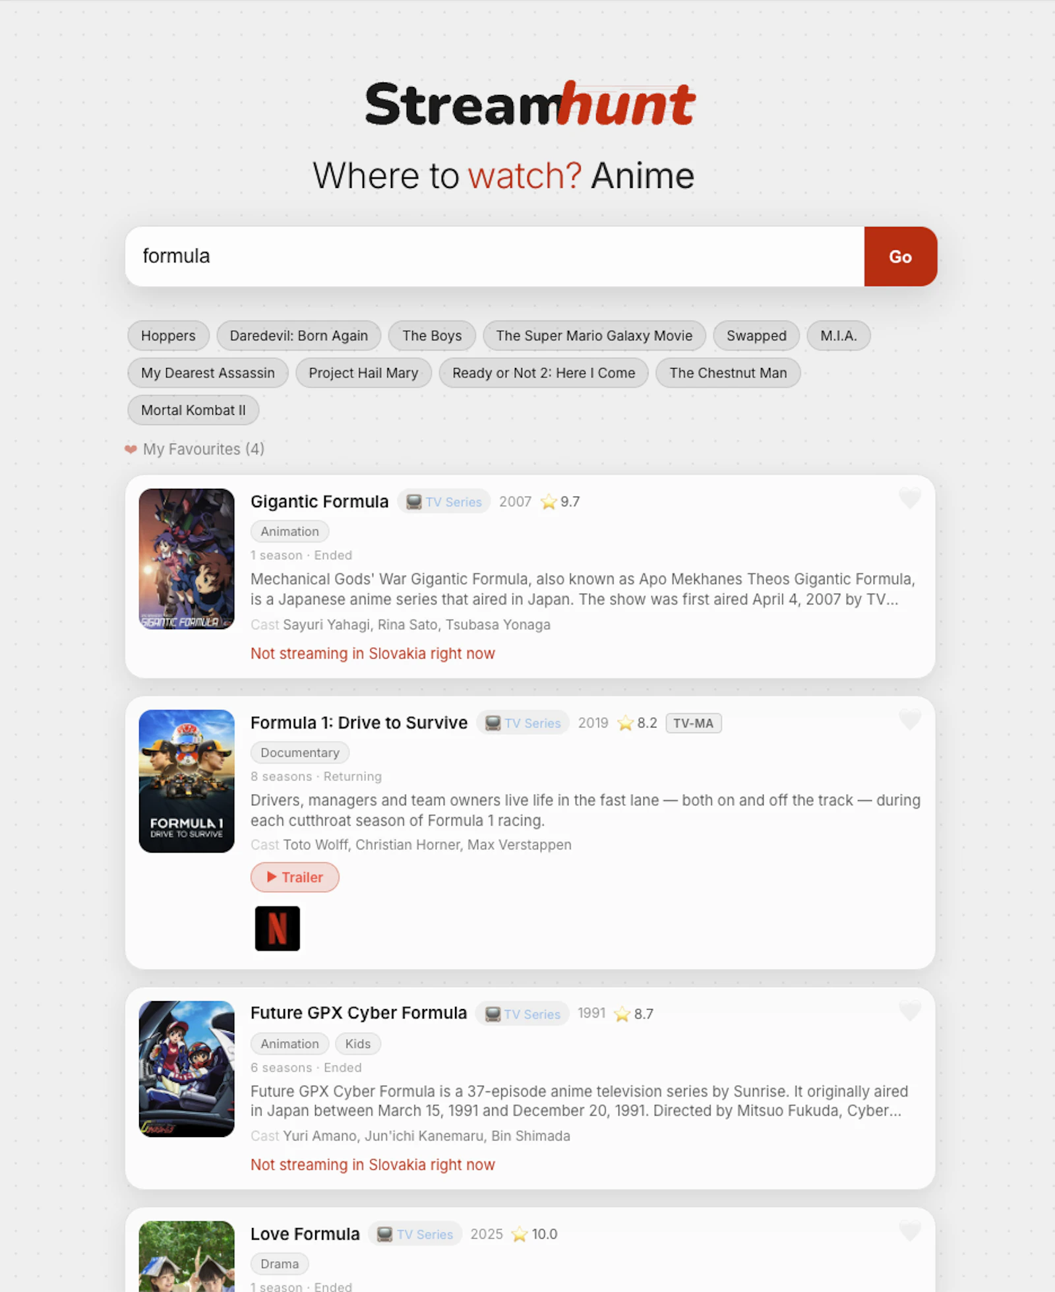Click star rating 10.0 on Love Formula

[x=534, y=1234]
